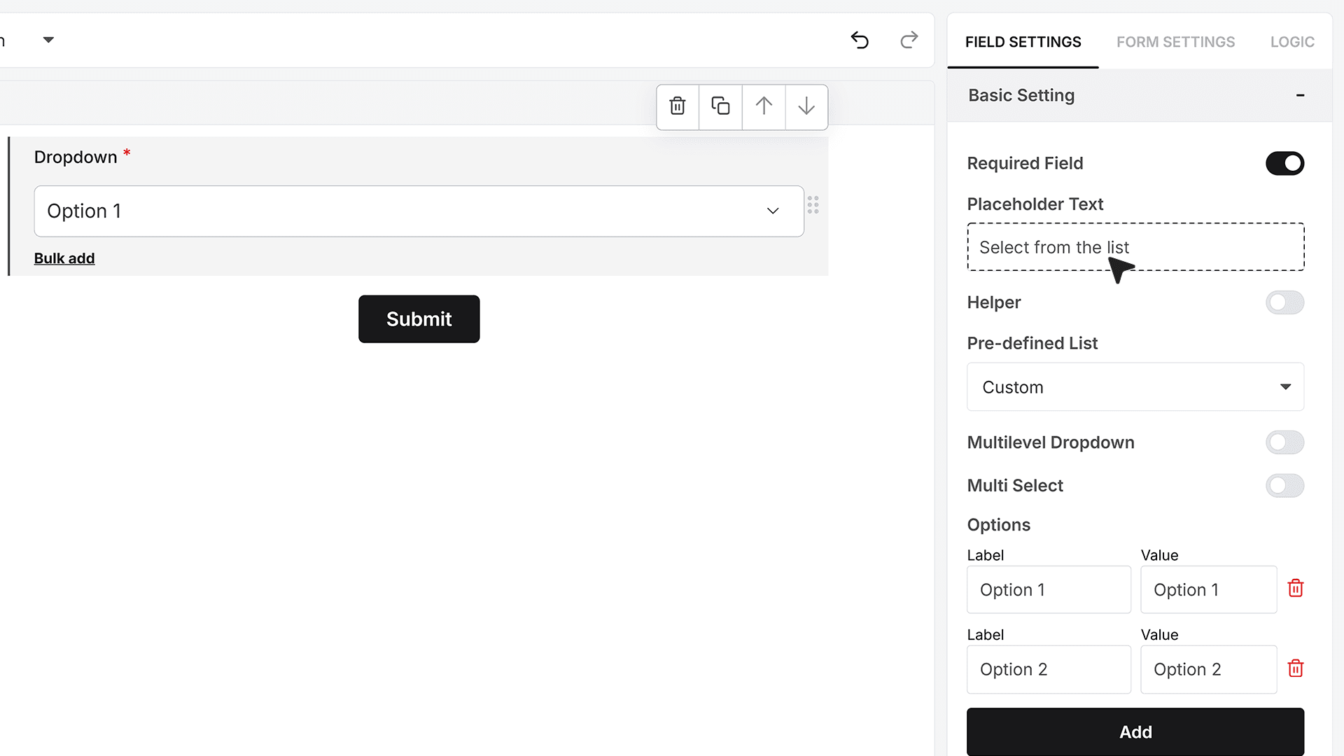Edit the Option 2 label input
Image resolution: width=1344 pixels, height=756 pixels.
click(1049, 670)
